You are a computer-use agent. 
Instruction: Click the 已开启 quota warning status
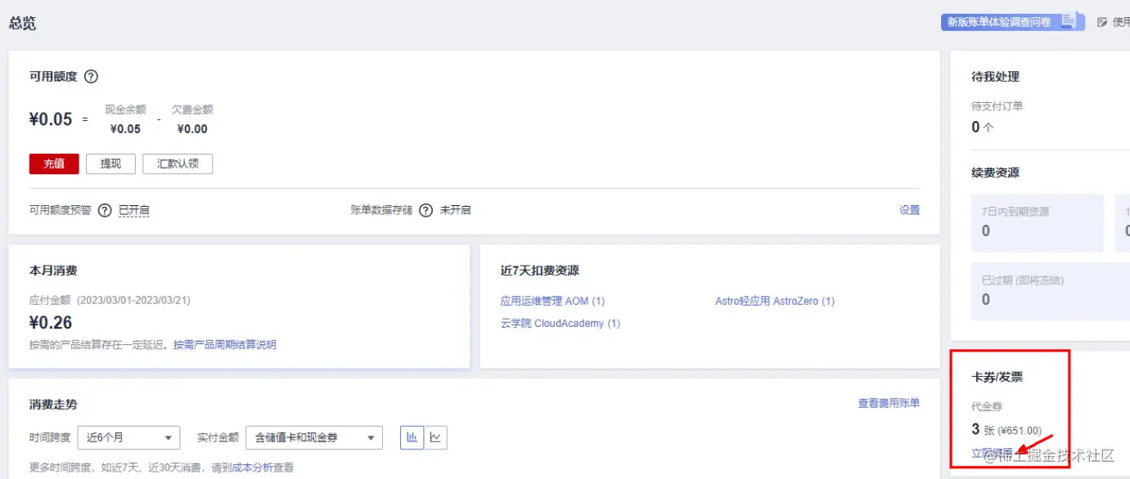tap(134, 210)
